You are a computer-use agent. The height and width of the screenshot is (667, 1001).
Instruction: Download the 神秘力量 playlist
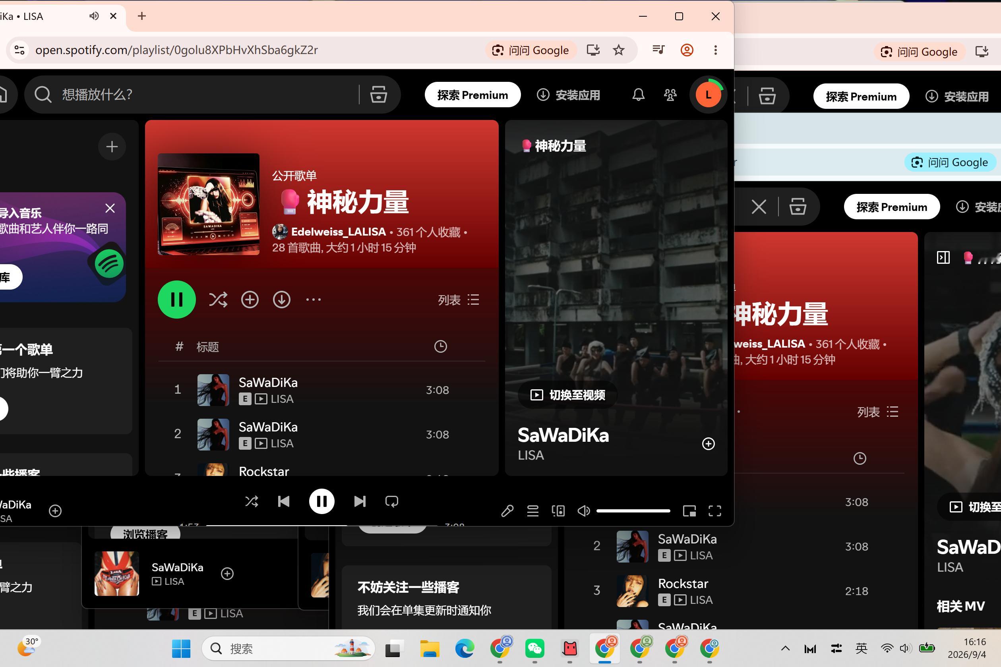pos(282,300)
